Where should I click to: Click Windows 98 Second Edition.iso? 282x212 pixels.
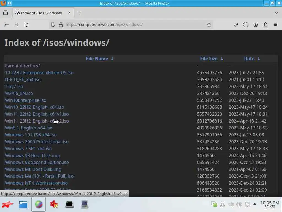[37, 162]
